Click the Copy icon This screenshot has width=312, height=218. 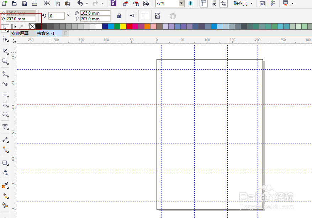(x=57, y=4)
